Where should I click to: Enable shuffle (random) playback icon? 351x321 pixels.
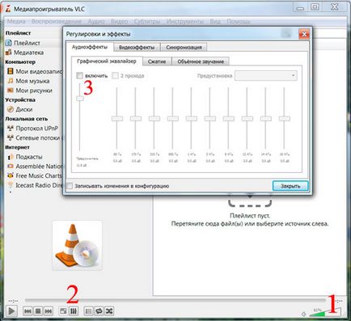(x=109, y=311)
